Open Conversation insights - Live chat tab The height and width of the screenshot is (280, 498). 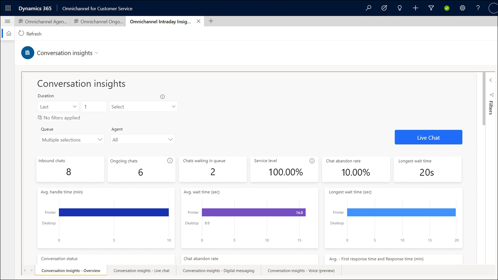coord(141,271)
